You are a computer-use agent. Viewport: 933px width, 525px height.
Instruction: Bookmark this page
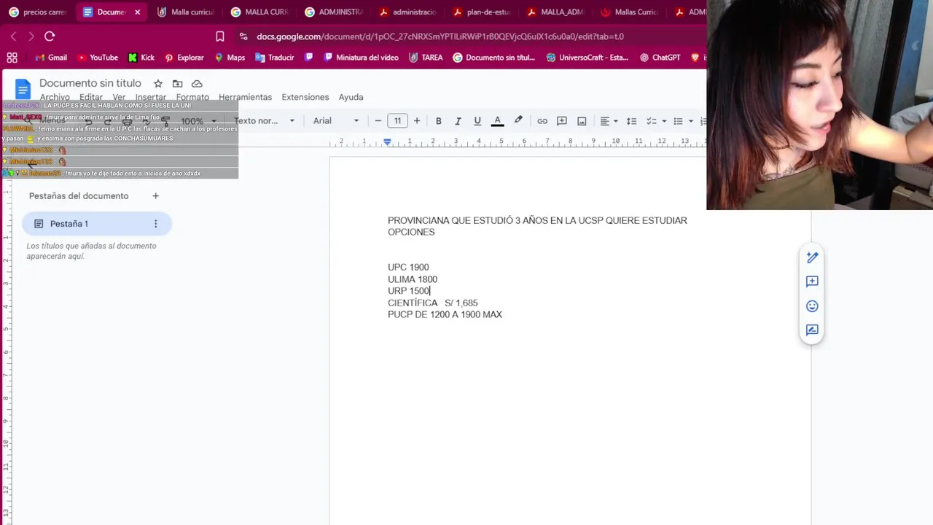coord(220,36)
